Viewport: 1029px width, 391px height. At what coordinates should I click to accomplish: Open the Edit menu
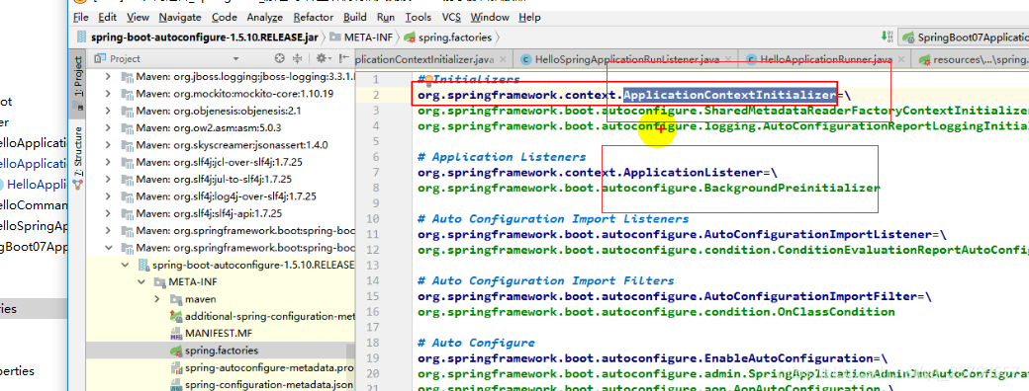108,17
